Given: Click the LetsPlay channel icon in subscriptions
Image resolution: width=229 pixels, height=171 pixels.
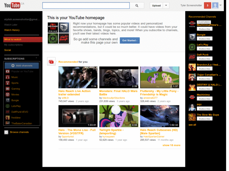Looking at the screenshot, I should tap(8, 106).
